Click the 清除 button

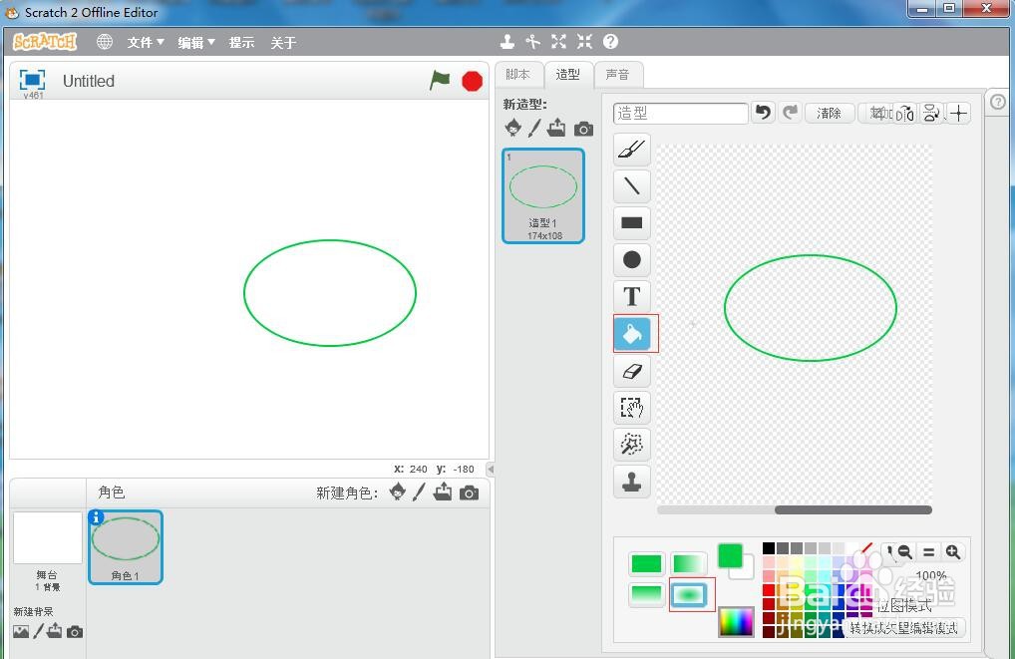829,114
